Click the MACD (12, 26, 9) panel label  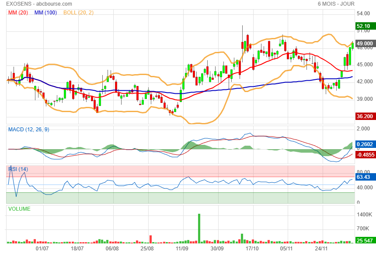point(27,129)
